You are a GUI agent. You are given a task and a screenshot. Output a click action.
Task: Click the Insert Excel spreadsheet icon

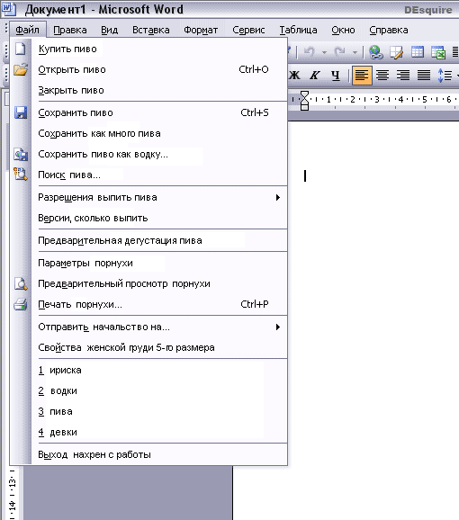pos(438,52)
